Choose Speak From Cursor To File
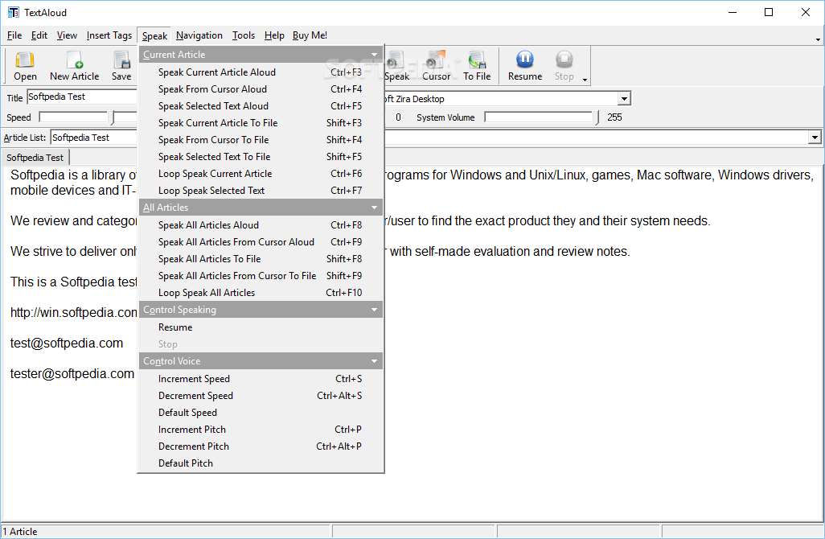Image resolution: width=825 pixels, height=539 pixels. coord(261,139)
